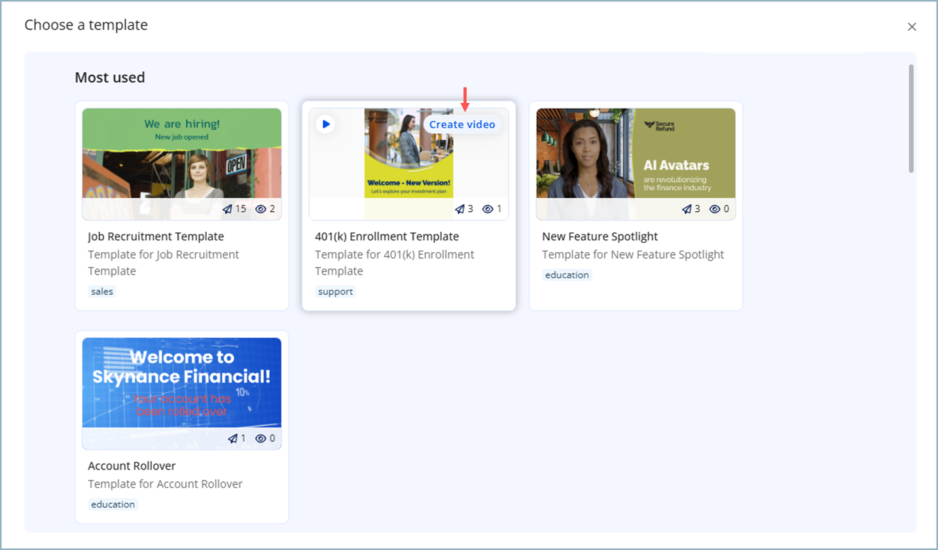Click the support tag on 401(k) Enrollment
Screen dimensions: 938x550
(335, 292)
